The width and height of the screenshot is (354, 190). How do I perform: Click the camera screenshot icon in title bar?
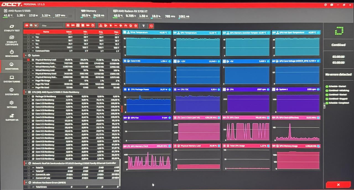[332, 5]
